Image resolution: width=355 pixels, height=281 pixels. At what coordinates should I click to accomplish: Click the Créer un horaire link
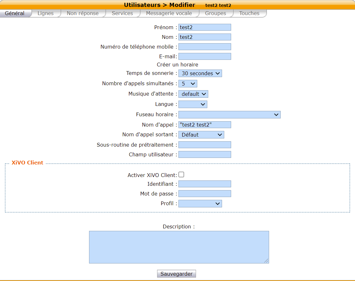tap(177, 65)
